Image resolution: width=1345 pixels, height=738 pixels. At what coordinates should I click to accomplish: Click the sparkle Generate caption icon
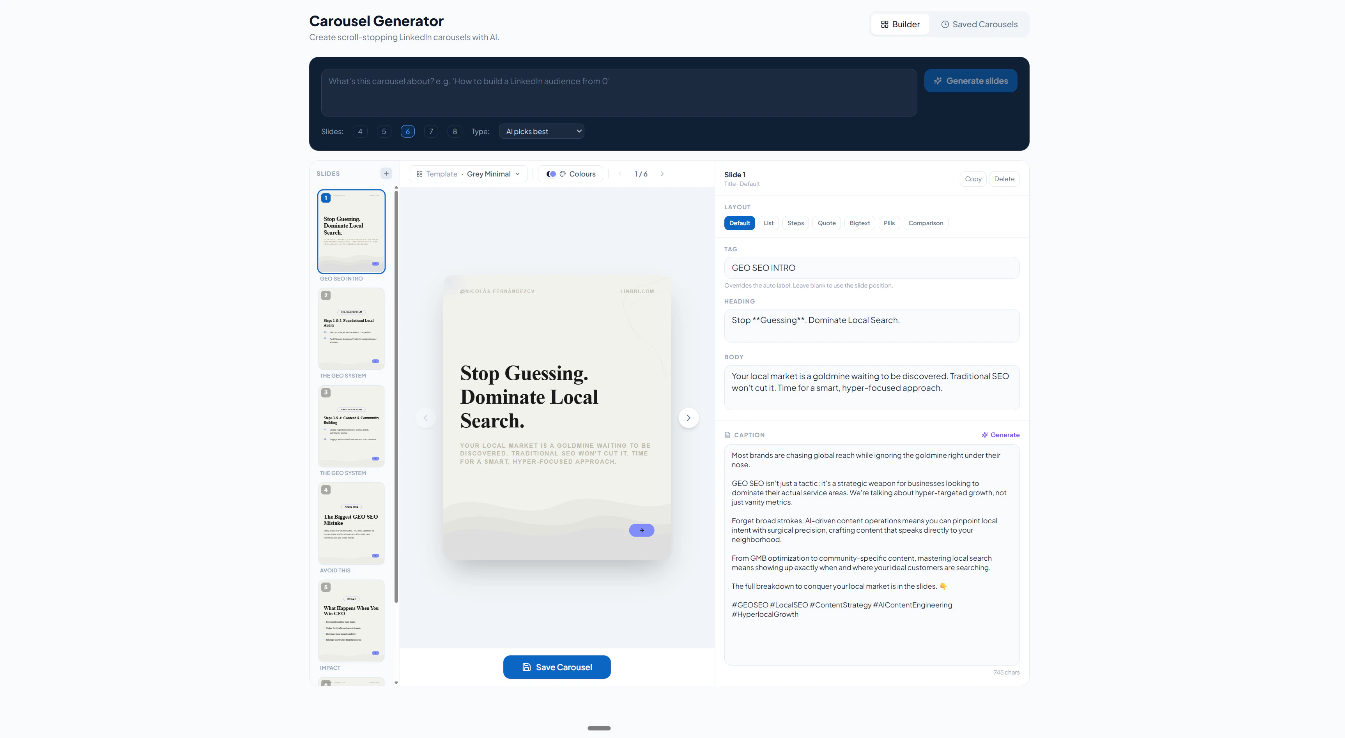(x=984, y=435)
